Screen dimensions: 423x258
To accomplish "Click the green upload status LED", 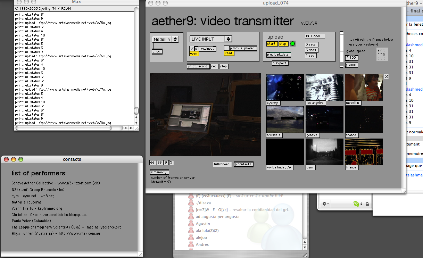I will pos(292,44).
